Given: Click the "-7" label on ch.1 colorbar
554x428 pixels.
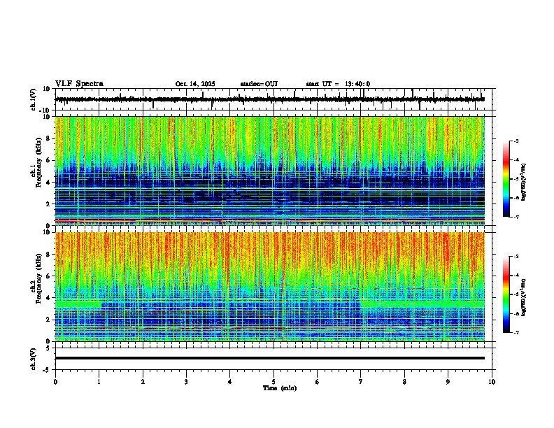Looking at the screenshot, I should click(x=516, y=217).
